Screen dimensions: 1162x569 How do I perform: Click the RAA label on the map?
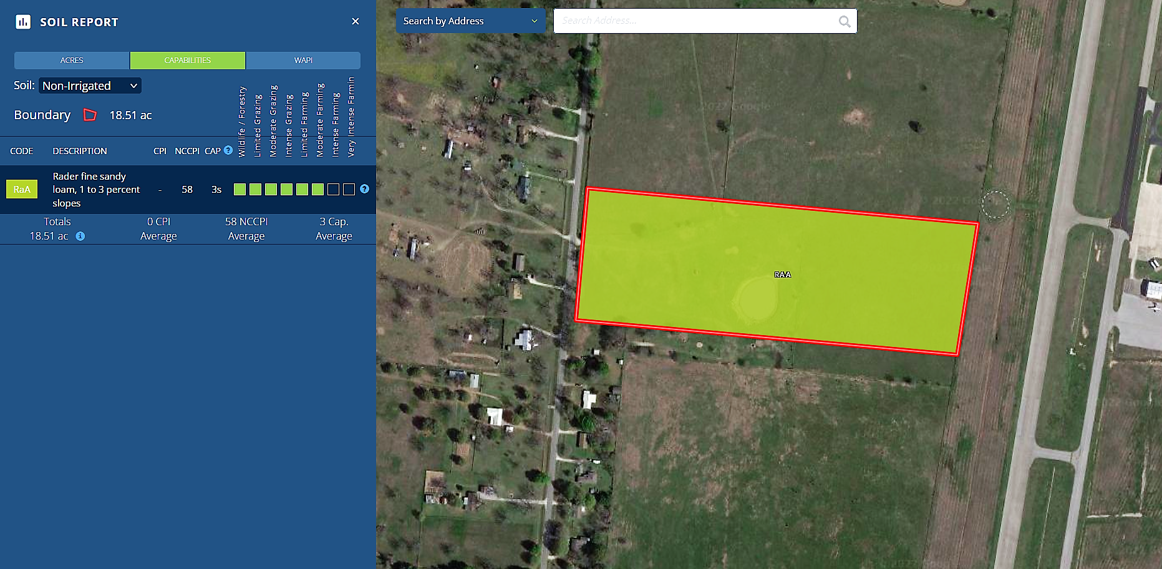click(782, 275)
